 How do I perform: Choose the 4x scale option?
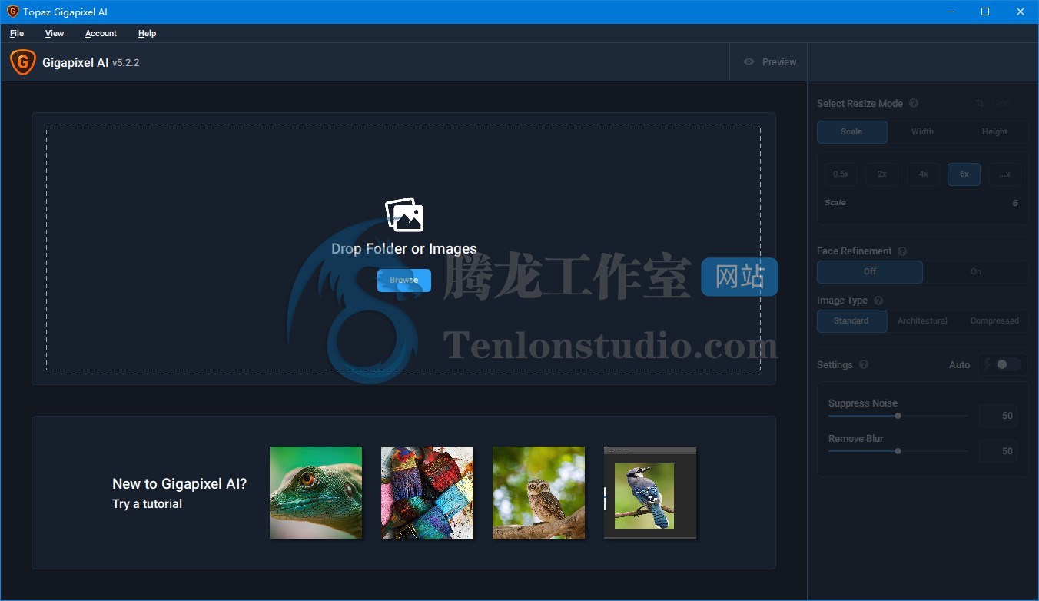click(x=923, y=174)
